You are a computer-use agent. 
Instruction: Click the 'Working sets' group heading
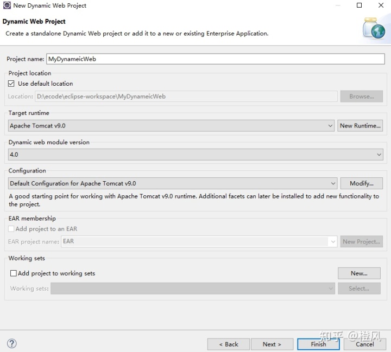tap(27, 258)
